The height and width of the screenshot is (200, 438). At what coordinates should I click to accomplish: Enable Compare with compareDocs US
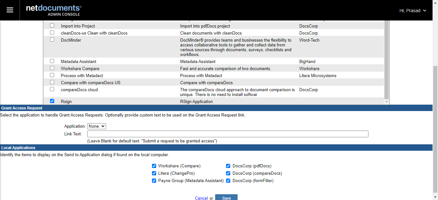point(52,82)
